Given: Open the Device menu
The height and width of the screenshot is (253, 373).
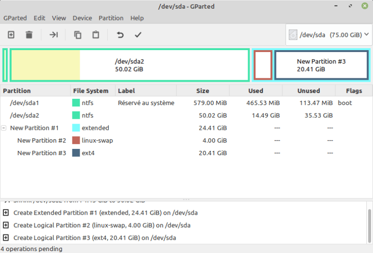Looking at the screenshot, I should (x=82, y=18).
